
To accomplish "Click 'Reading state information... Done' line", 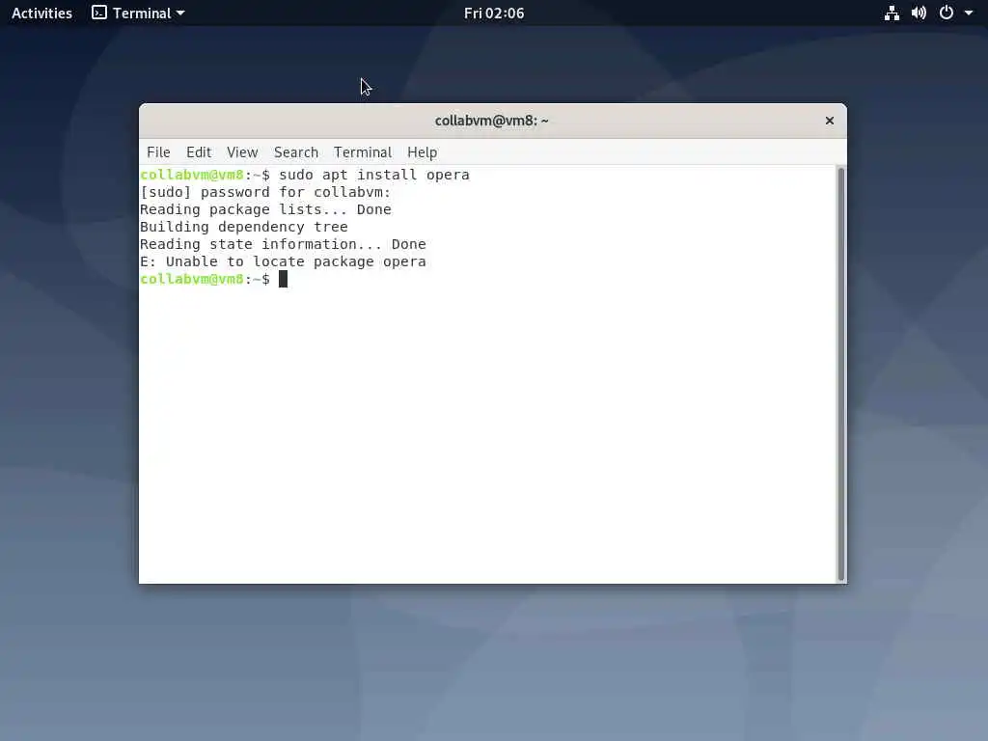I will [283, 244].
